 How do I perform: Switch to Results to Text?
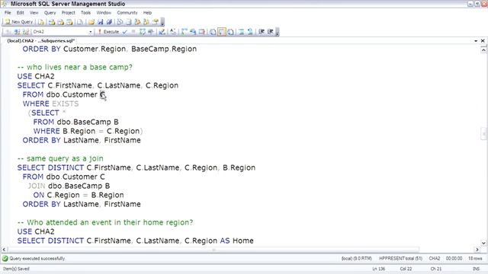click(x=213, y=32)
